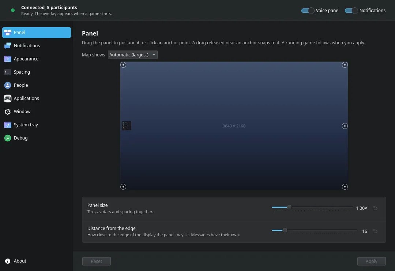
Task: Click the Spacing icon
Action: pos(8,72)
